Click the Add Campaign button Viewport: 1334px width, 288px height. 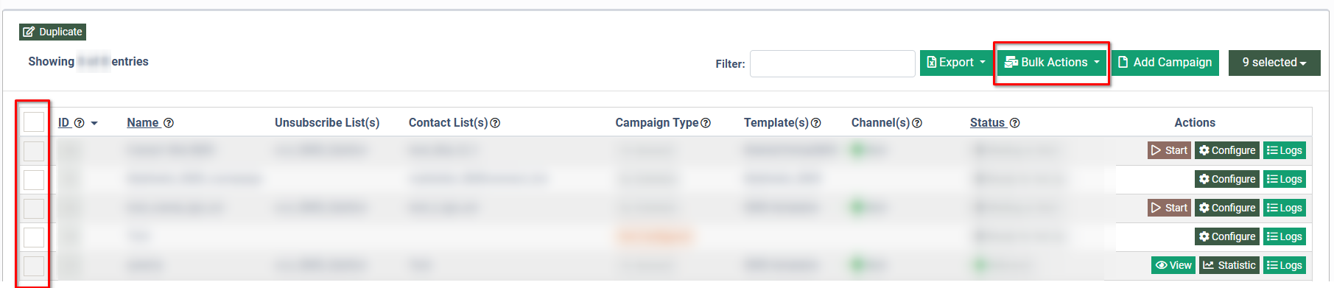(x=1165, y=63)
